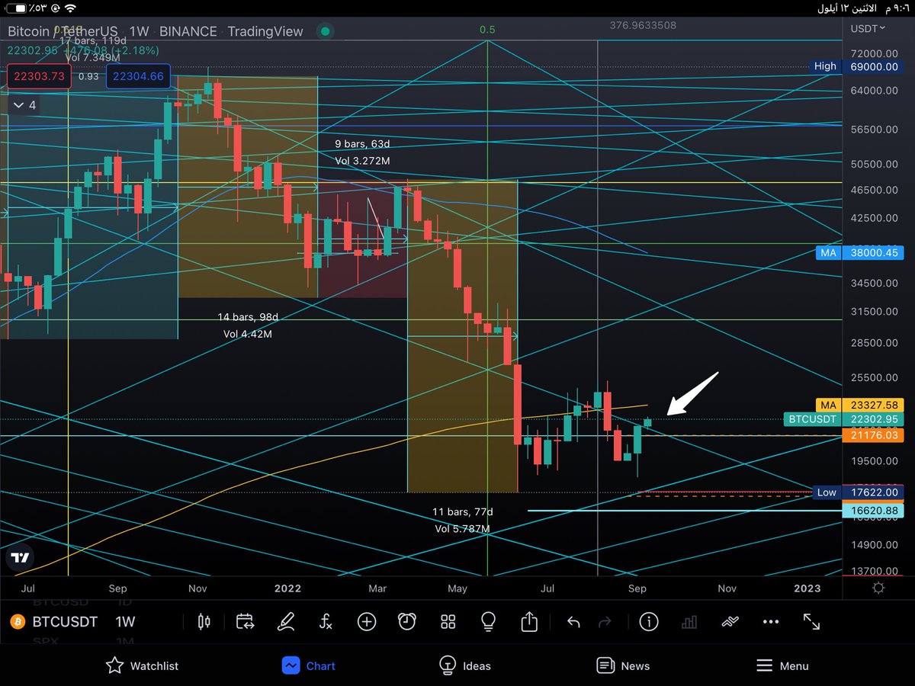Tap the Bitcoin symbol logo icon
Screen dimensions: 915x686
pyautogui.click(x=18, y=622)
